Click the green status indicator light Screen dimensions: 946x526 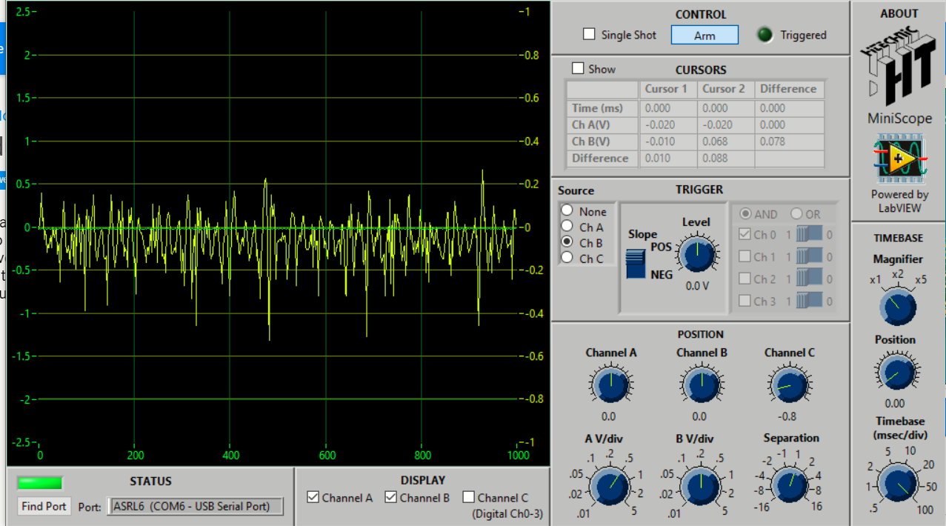pos(40,483)
